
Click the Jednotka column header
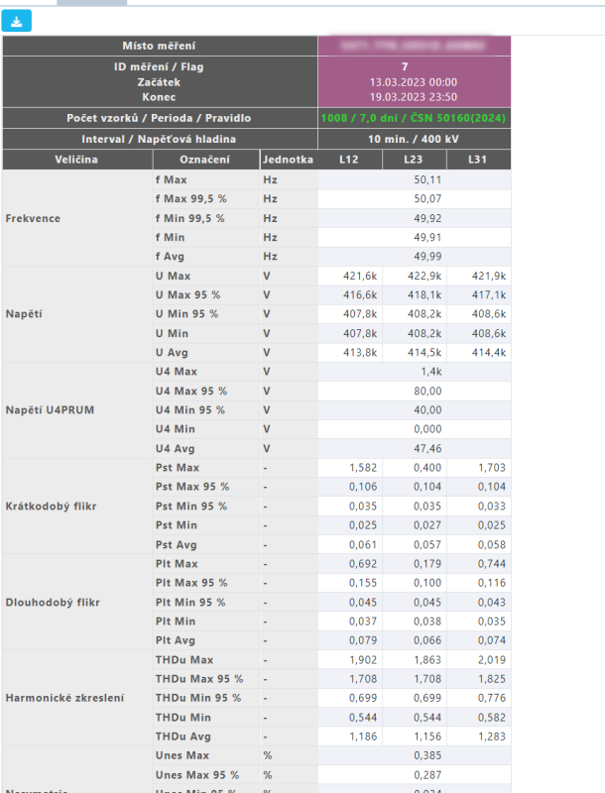pos(289,160)
